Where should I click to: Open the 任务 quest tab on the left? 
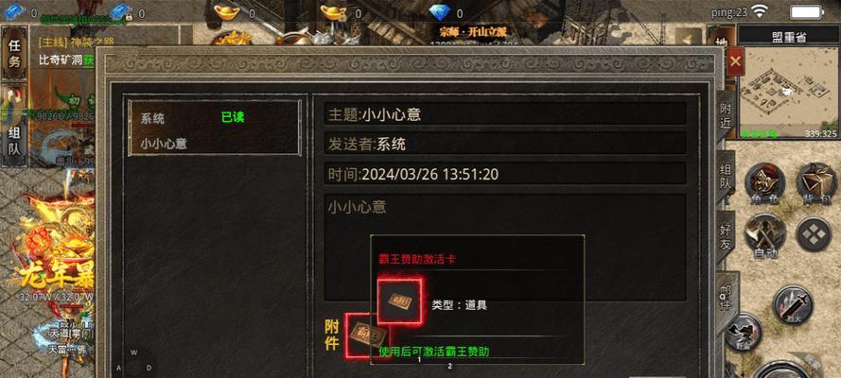(x=14, y=54)
